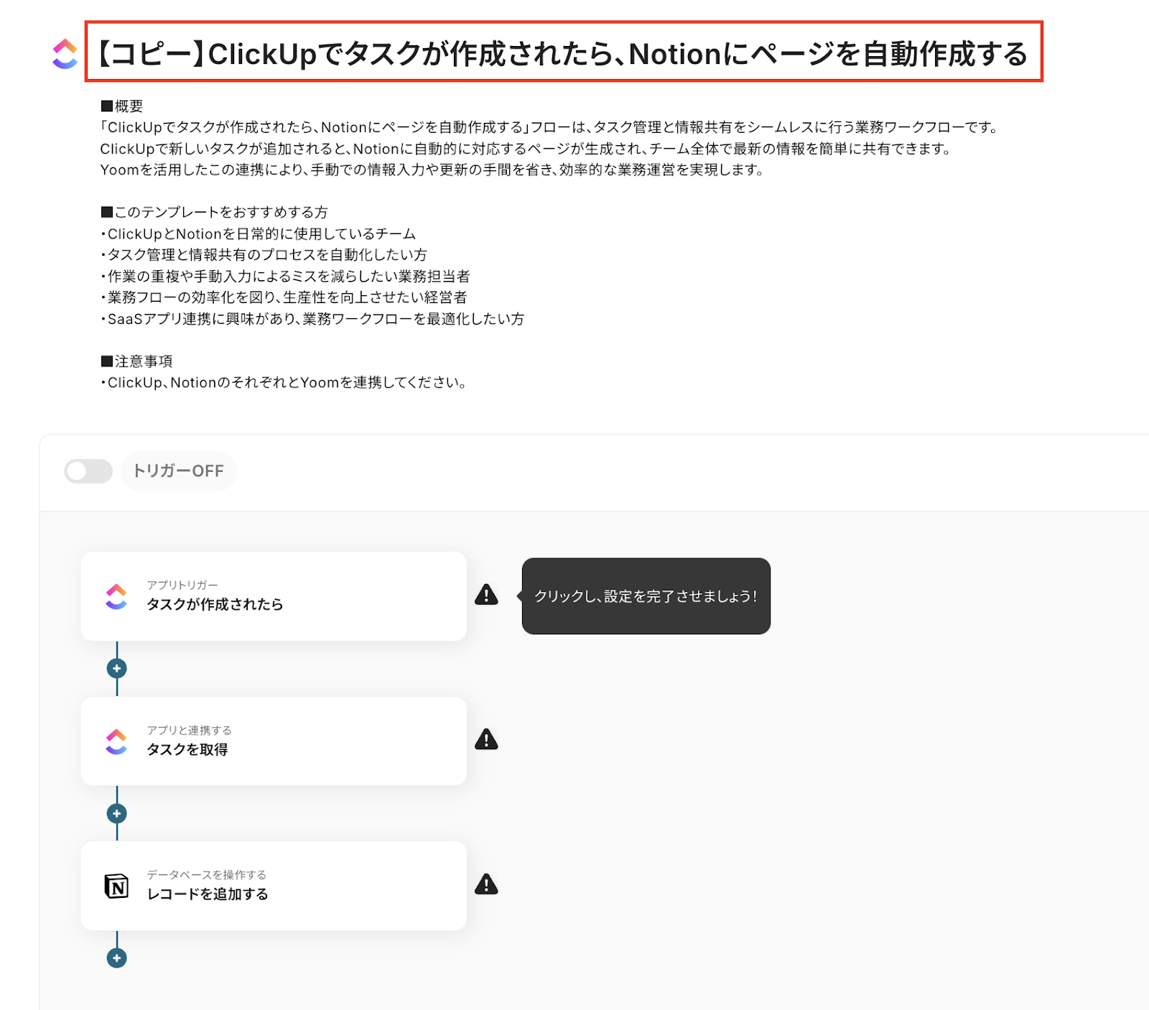Add a step below タスクを取得
The image size is (1149, 1010).
point(117,813)
